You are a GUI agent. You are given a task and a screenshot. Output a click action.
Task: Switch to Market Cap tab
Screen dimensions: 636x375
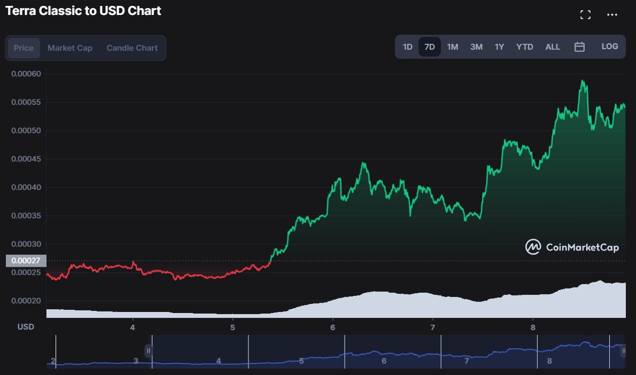coord(70,48)
